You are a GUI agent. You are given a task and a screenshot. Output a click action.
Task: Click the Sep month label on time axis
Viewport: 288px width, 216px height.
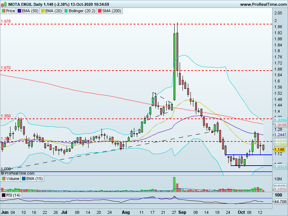[182, 212]
